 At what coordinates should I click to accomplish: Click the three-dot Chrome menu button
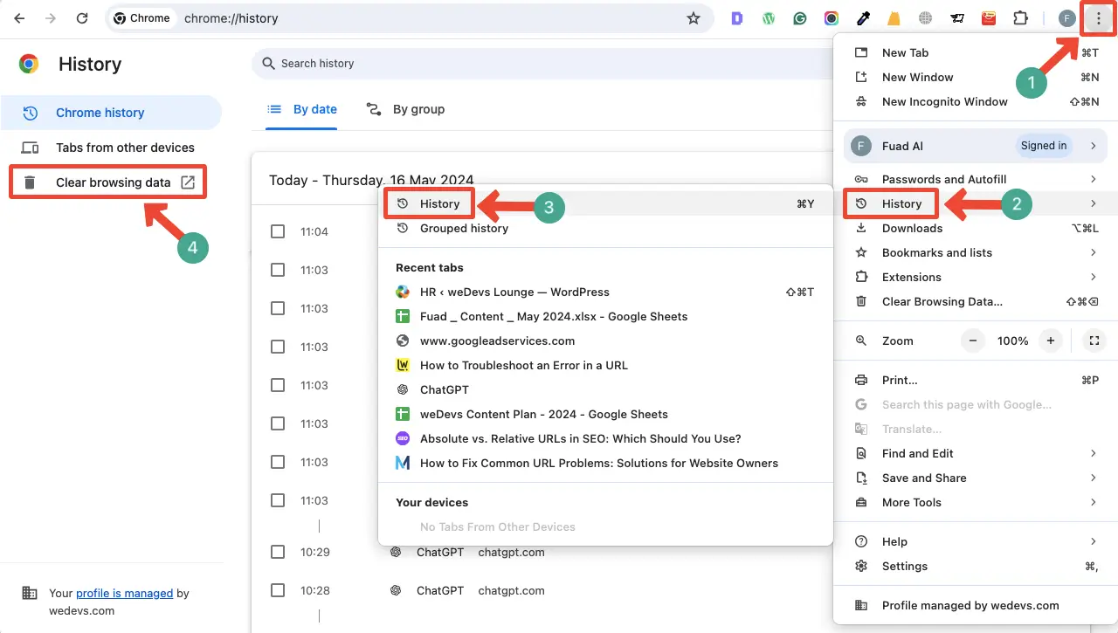1098,18
